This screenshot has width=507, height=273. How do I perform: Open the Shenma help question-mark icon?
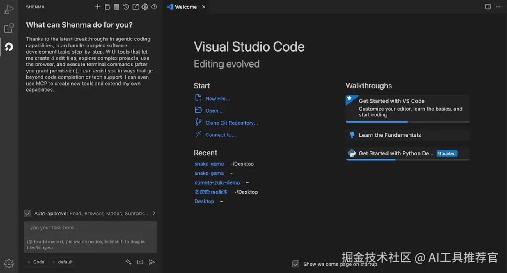(x=154, y=7)
